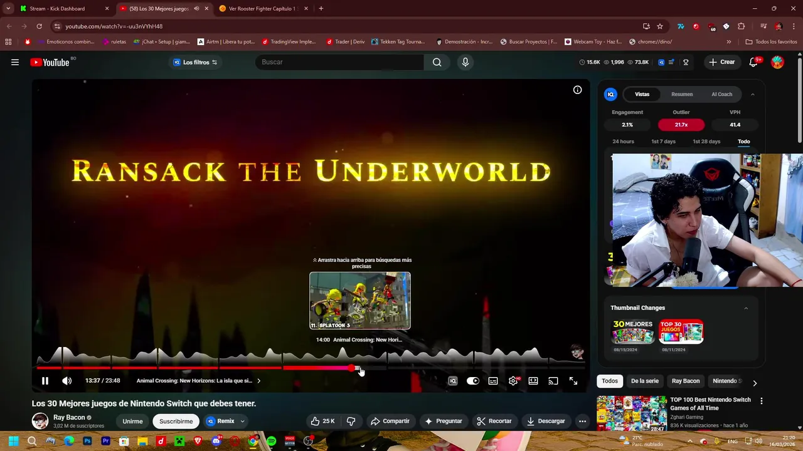Open options for TOP 100 video
Image resolution: width=803 pixels, height=451 pixels.
coord(762,401)
